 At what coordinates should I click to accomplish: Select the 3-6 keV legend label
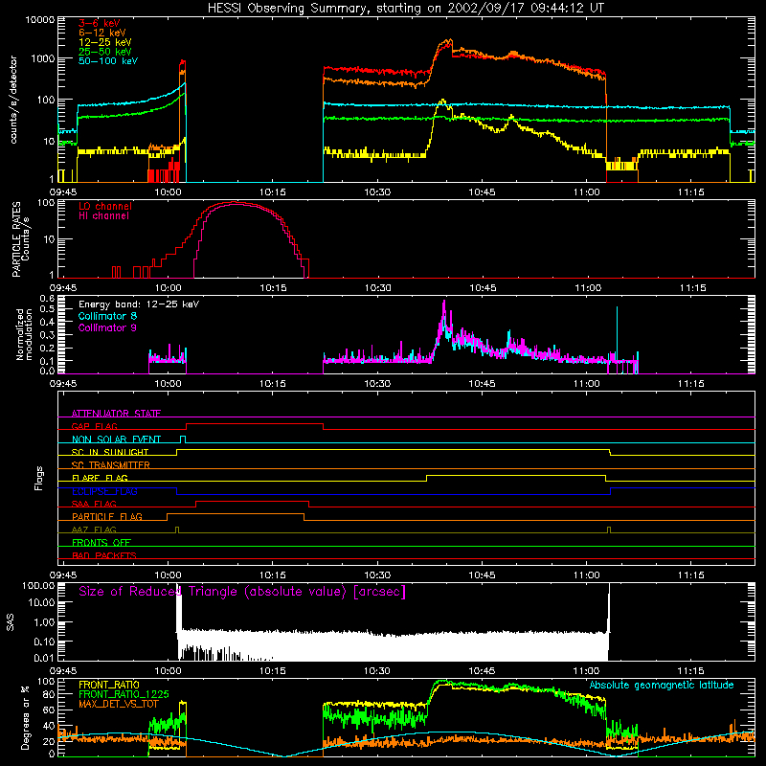100,23
